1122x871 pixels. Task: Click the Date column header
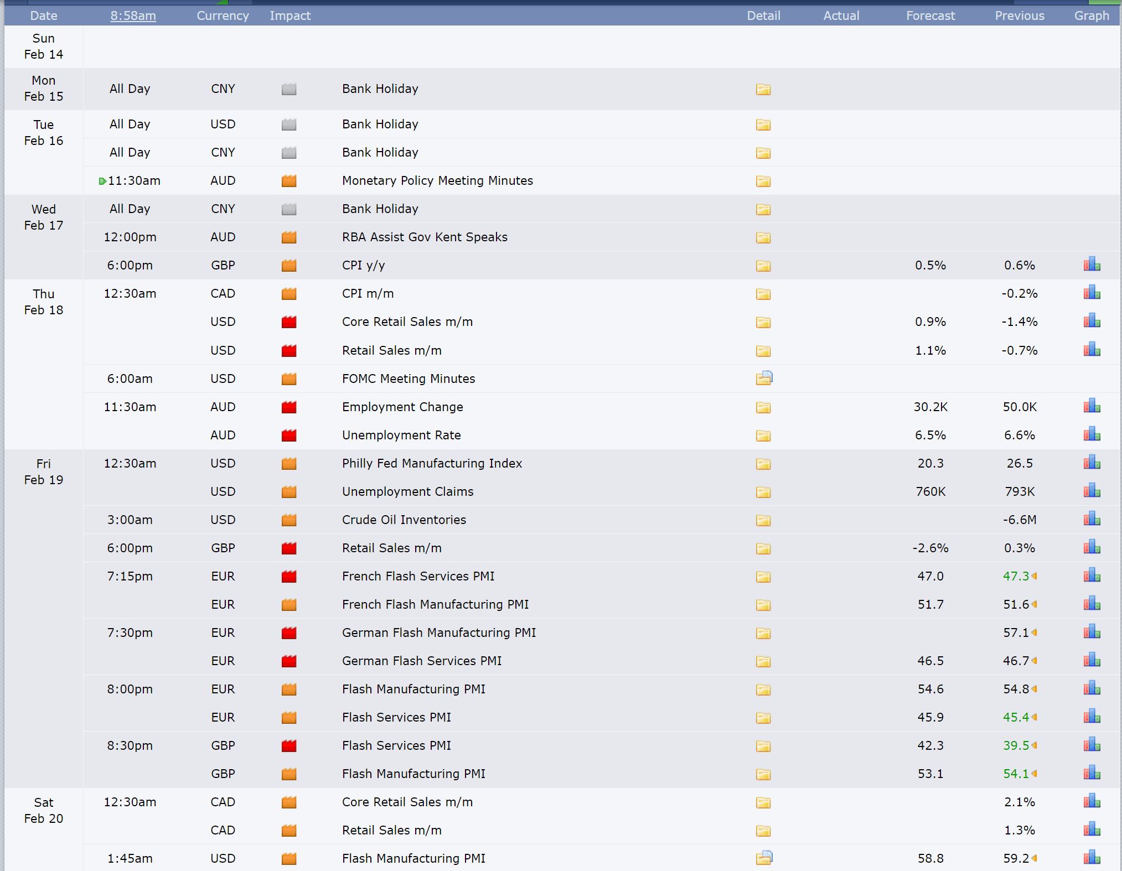(44, 15)
